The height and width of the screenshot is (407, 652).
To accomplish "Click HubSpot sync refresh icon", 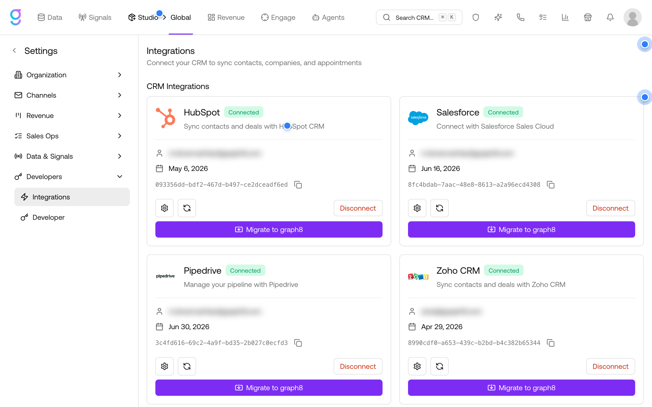I will pyautogui.click(x=187, y=208).
